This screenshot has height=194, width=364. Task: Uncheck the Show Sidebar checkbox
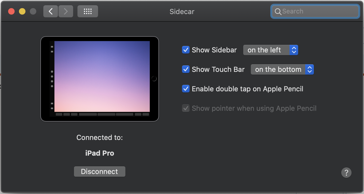186,50
